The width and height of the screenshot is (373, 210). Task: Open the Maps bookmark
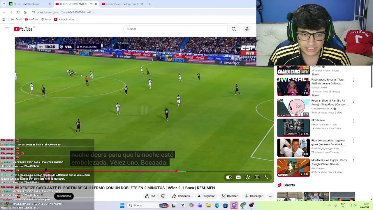pos(46,20)
